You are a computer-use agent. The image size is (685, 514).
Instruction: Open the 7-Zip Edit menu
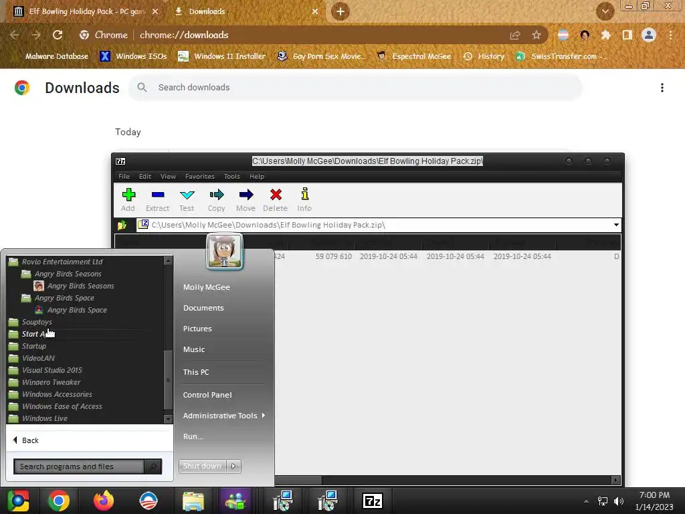click(145, 177)
